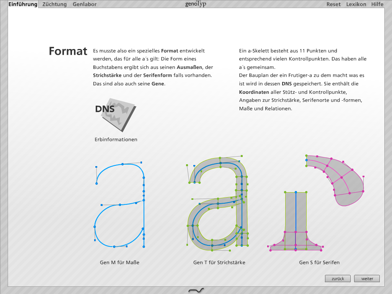Click the bold word 'Strichstärke' in the paragraph
This screenshot has width=392, height=294.
pos(107,75)
